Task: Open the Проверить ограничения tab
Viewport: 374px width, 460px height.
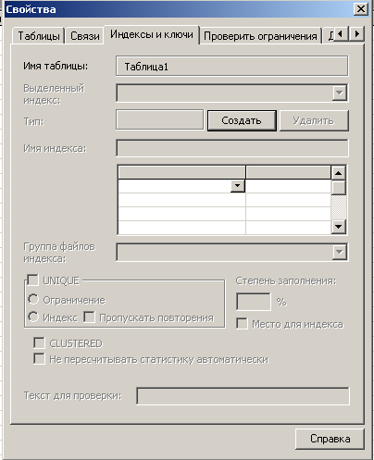Action: 260,36
